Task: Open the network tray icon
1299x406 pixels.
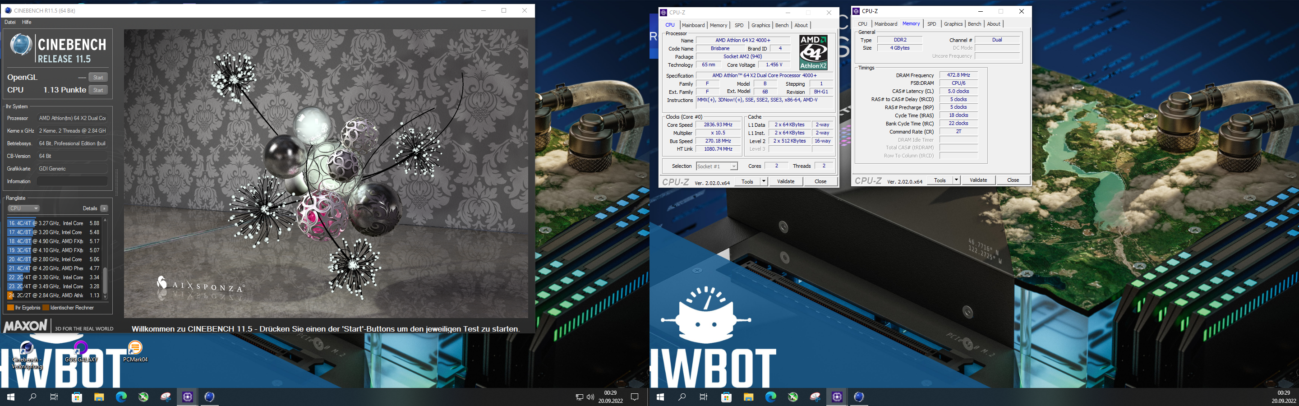Action: click(580, 397)
